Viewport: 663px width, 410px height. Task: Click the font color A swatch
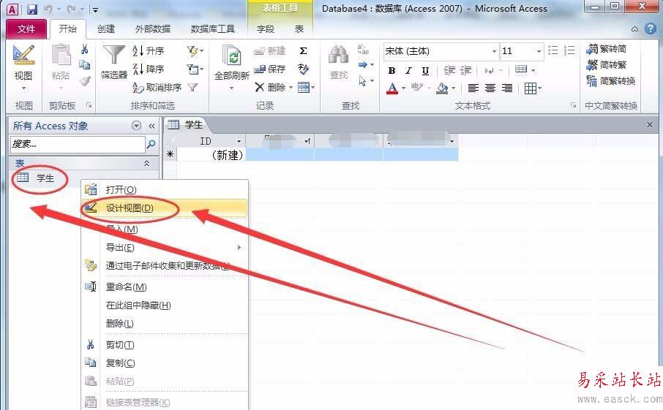pyautogui.click(x=392, y=88)
